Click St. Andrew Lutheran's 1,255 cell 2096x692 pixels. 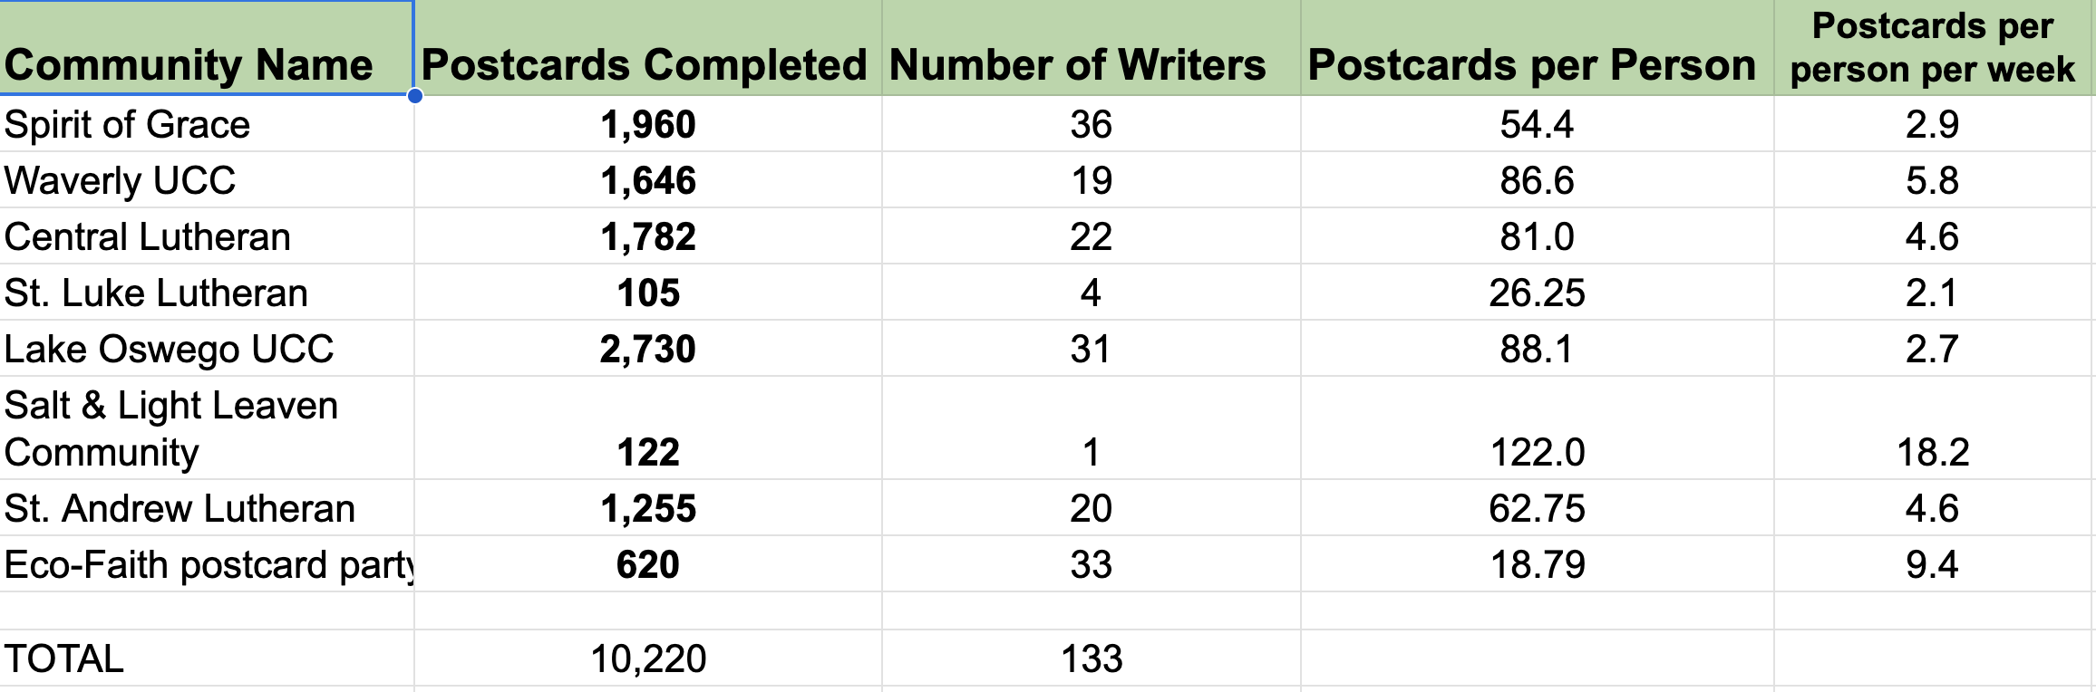pyautogui.click(x=647, y=508)
